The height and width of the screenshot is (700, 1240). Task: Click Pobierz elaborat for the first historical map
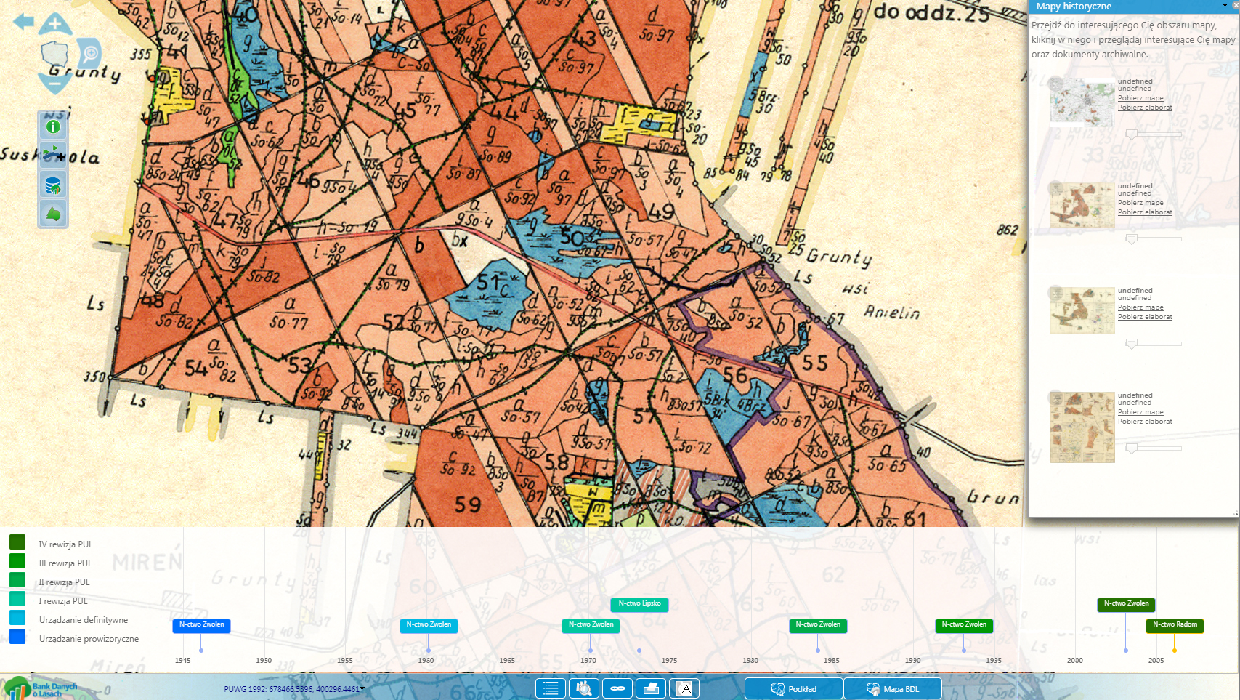[1145, 108]
